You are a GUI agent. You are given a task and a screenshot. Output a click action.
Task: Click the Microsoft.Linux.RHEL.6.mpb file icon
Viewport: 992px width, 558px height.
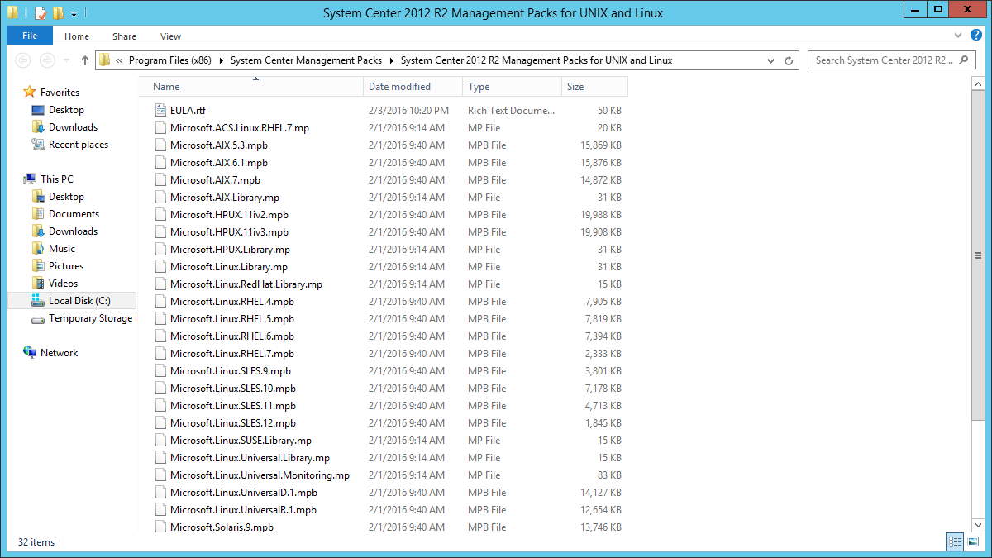coord(161,336)
